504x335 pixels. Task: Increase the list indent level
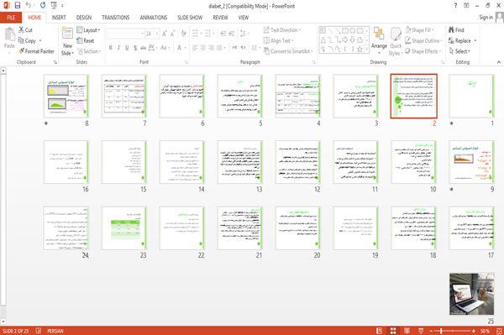tap(232, 34)
